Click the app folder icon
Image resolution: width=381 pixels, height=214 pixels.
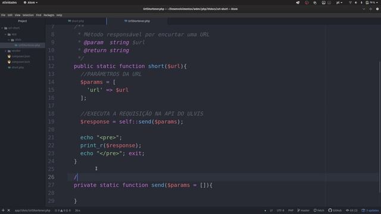9,34
